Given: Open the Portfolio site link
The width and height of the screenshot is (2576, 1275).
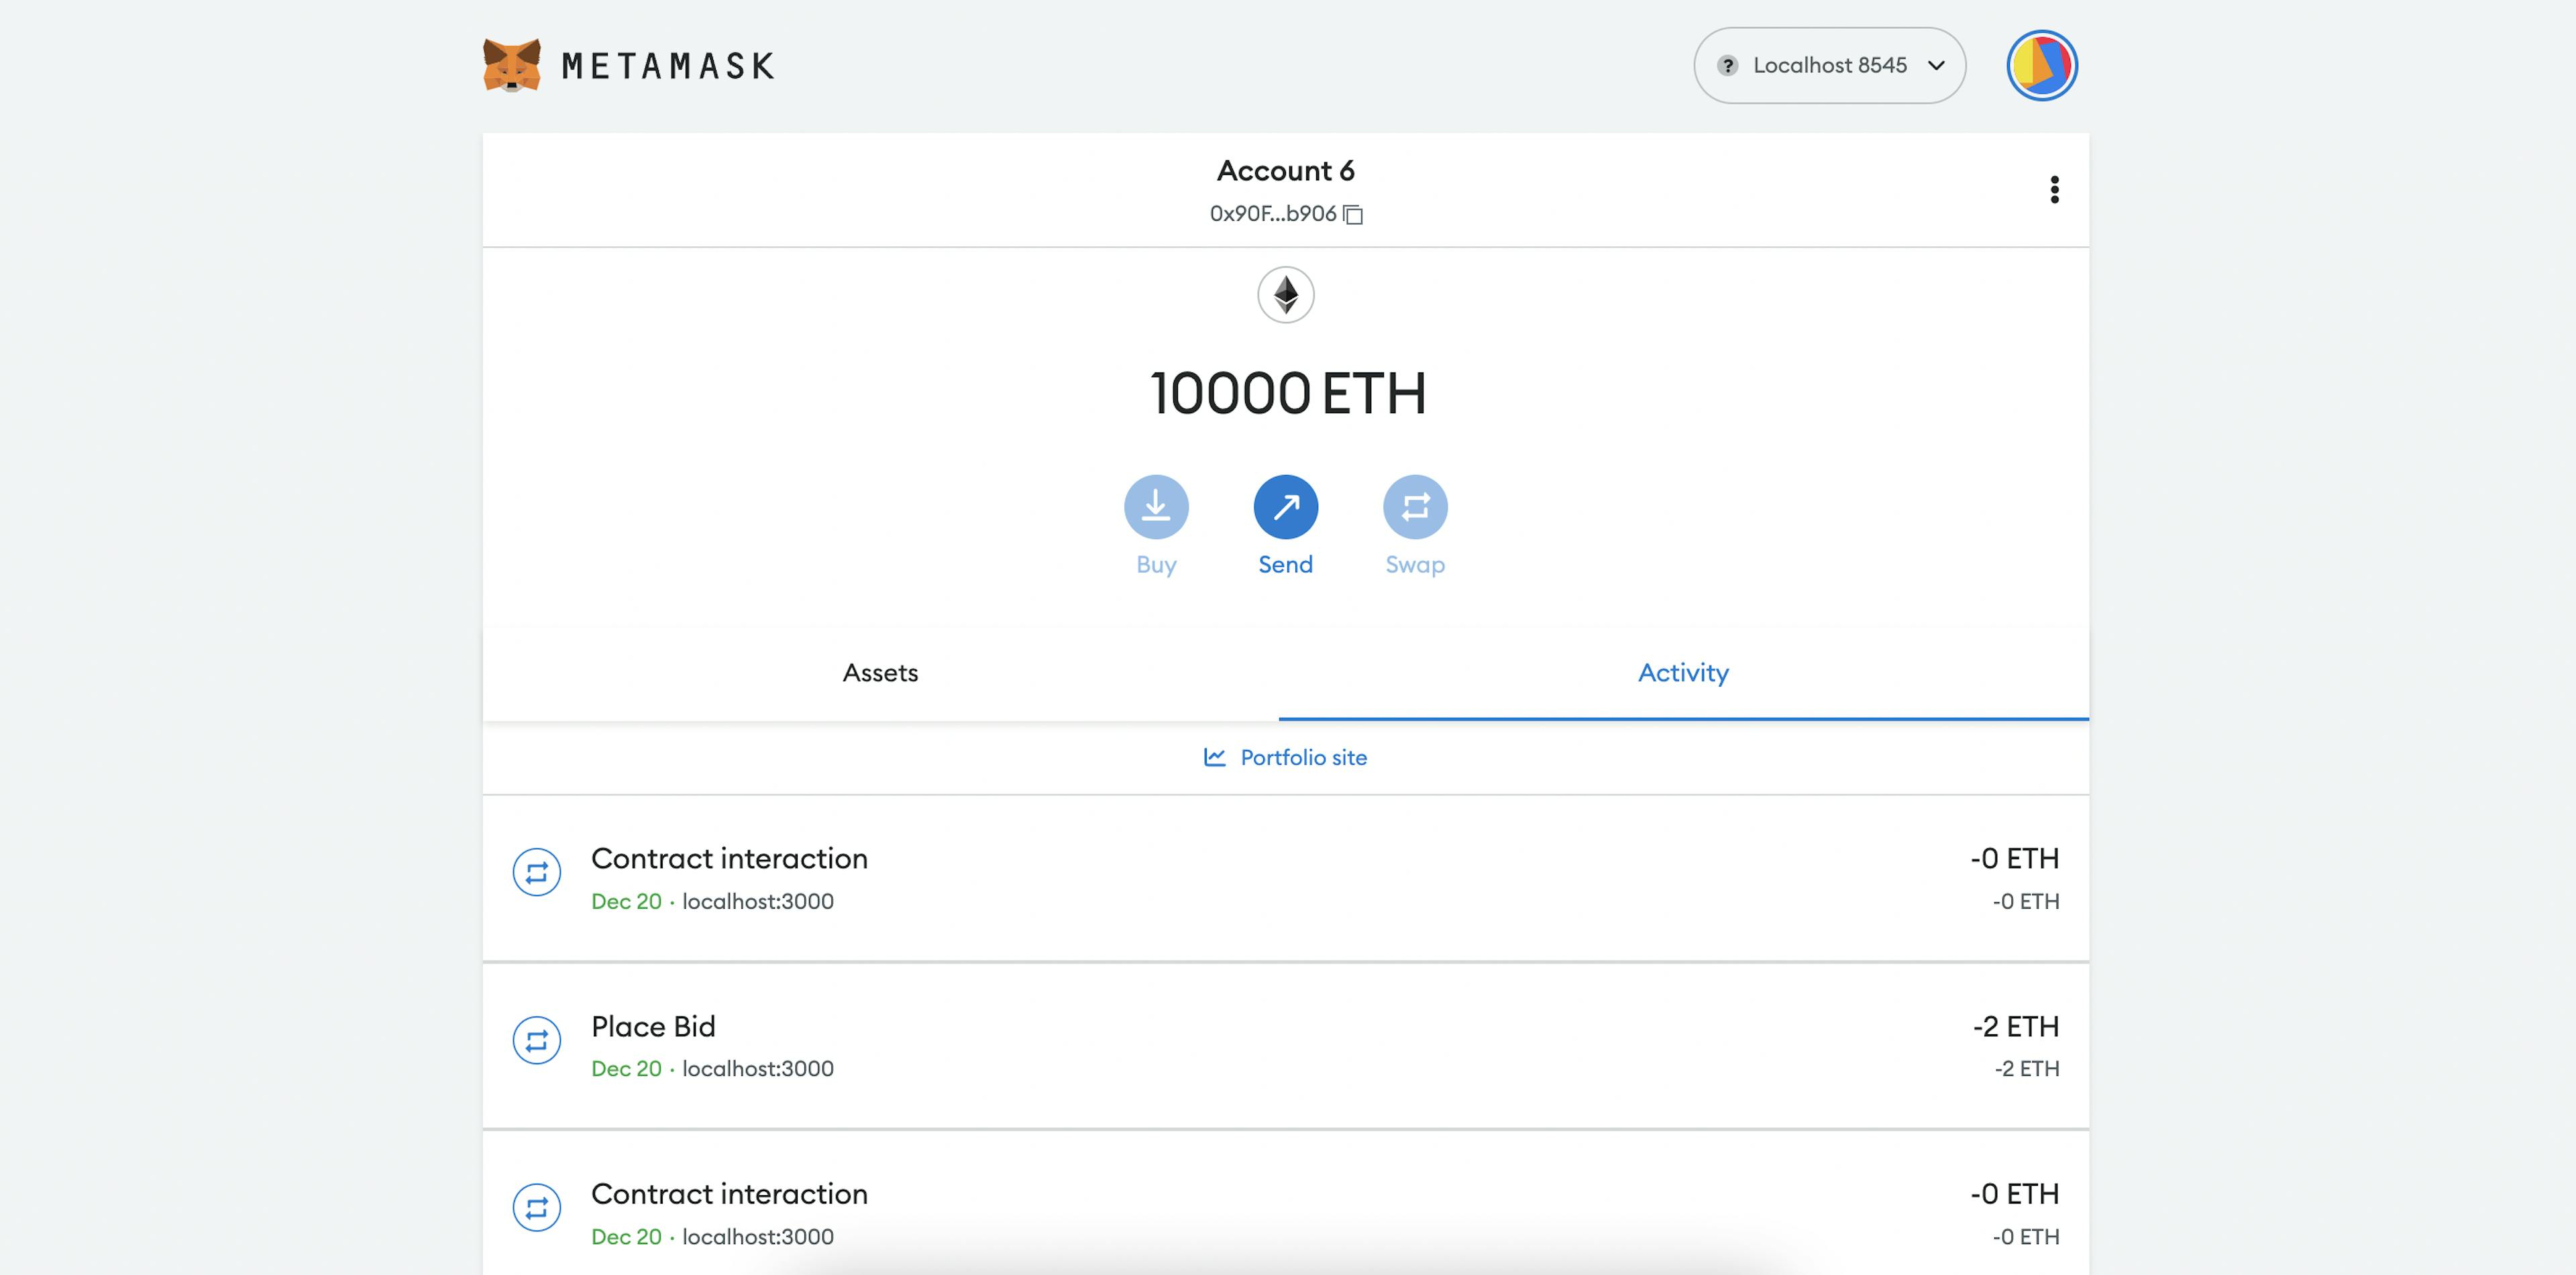Looking at the screenshot, I should 1285,758.
